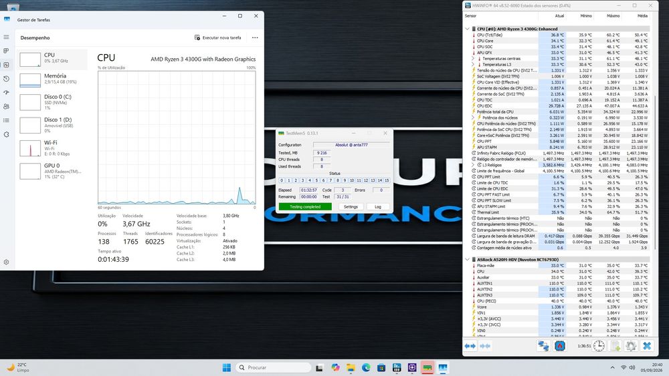Click the Procurar taskbar search box
Viewport: 669px width, 376px height.
[274, 367]
